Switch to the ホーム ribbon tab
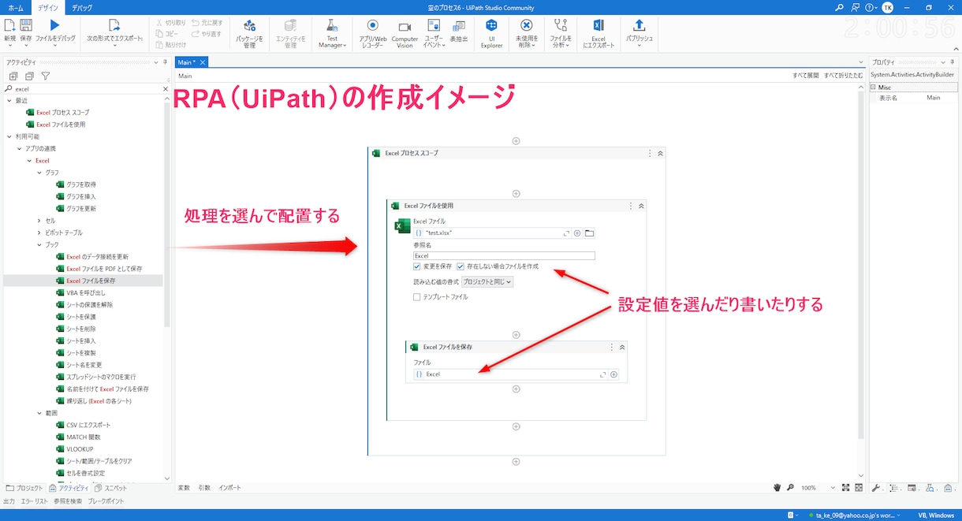 pyautogui.click(x=15, y=7)
